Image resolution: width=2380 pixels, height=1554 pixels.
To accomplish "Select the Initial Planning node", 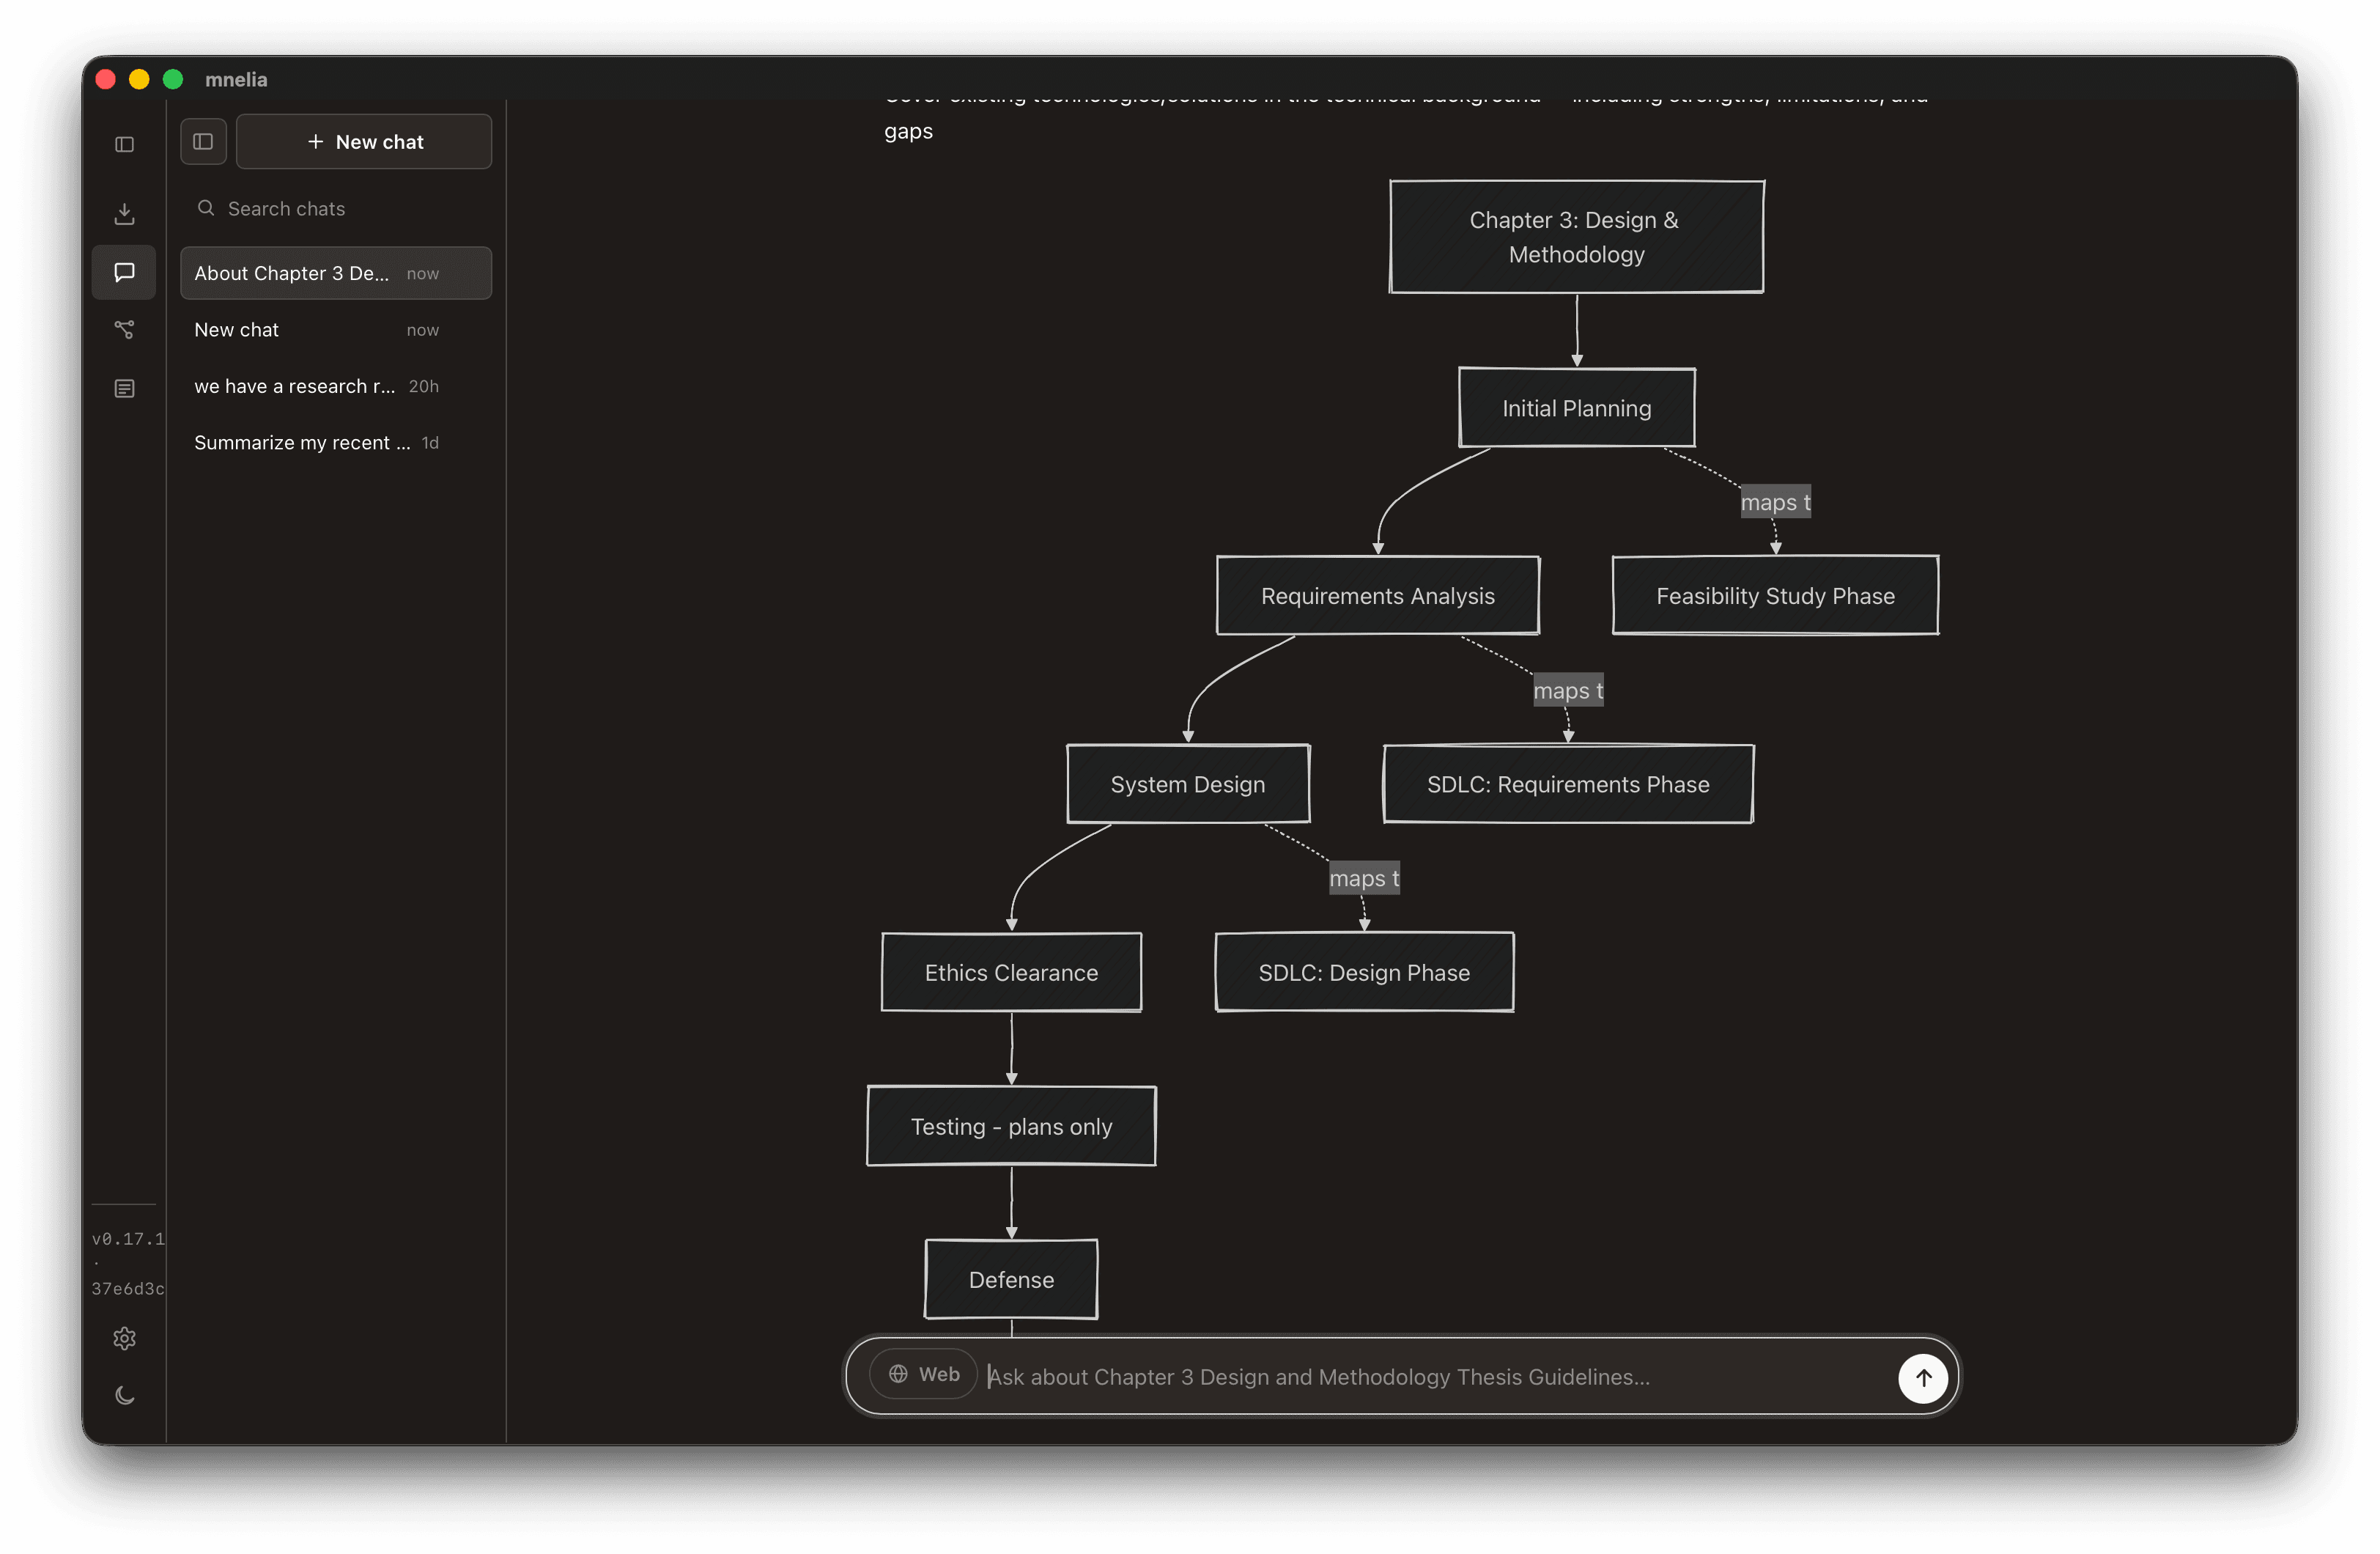I will 1576,408.
